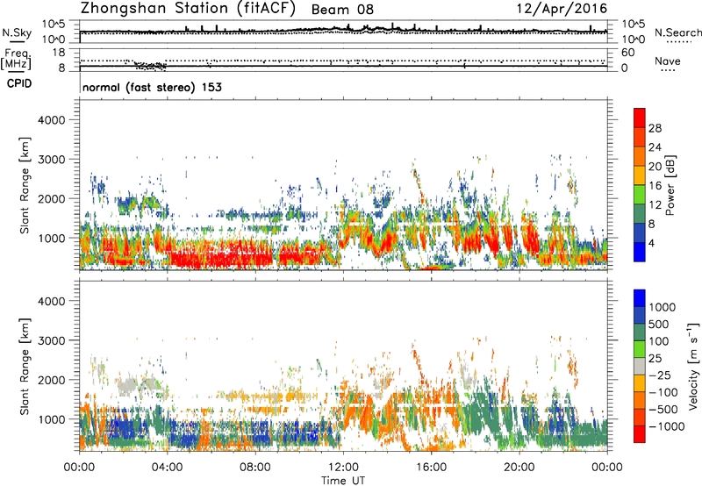The image size is (702, 486).
Task: Select the text "normal (fast stereo) 153"
Action: (x=152, y=87)
